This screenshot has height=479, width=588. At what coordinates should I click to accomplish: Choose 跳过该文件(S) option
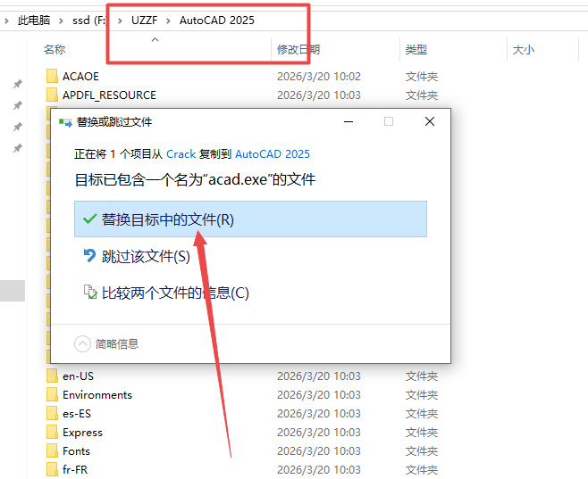coord(146,256)
